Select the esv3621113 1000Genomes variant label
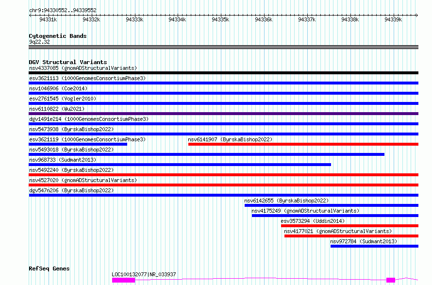Viewport: 432px width, 285px height. tap(87, 78)
